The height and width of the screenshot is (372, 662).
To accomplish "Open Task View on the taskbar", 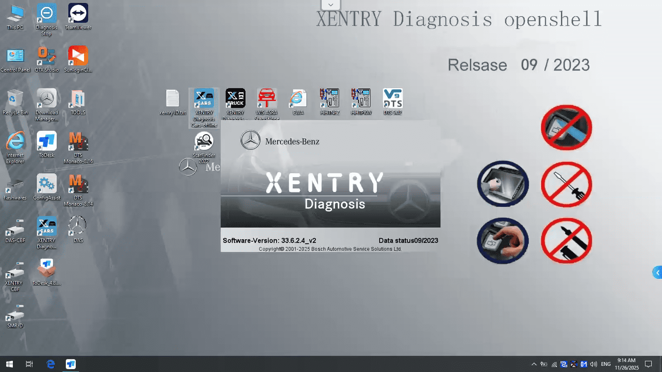I will coord(29,364).
